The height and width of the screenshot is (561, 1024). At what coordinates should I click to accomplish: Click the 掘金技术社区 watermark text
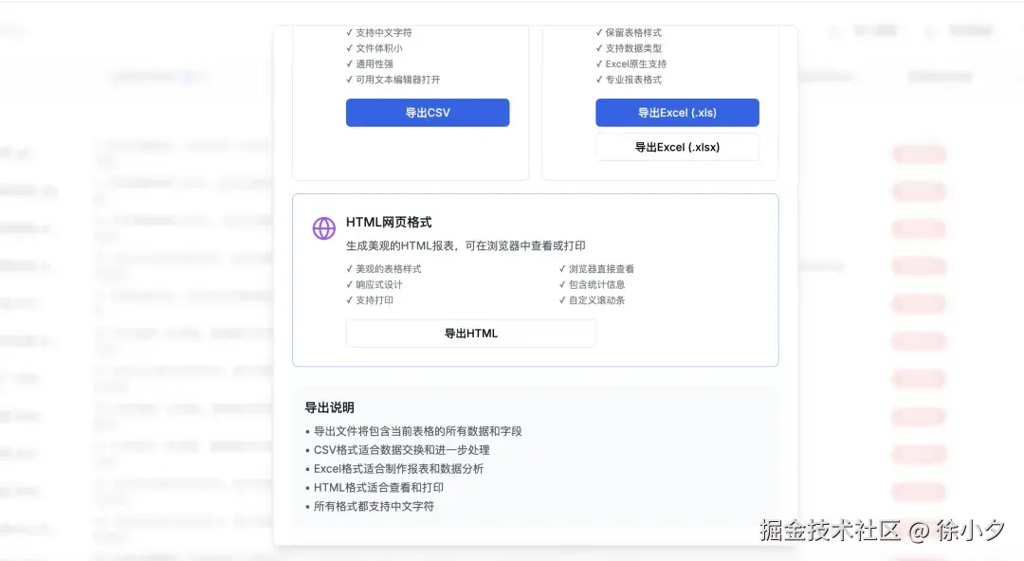pyautogui.click(x=828, y=532)
